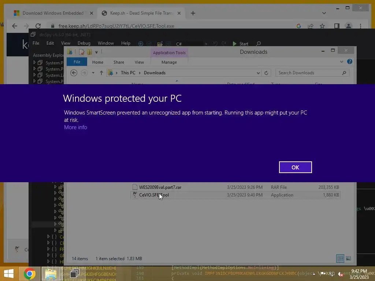
Task: Open Chrome profile avatar
Action: (x=349, y=26)
